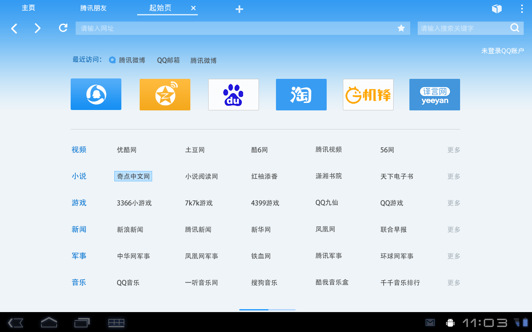Reload the page with the refresh icon
Viewport: 532px width, 332px height.
[63, 28]
